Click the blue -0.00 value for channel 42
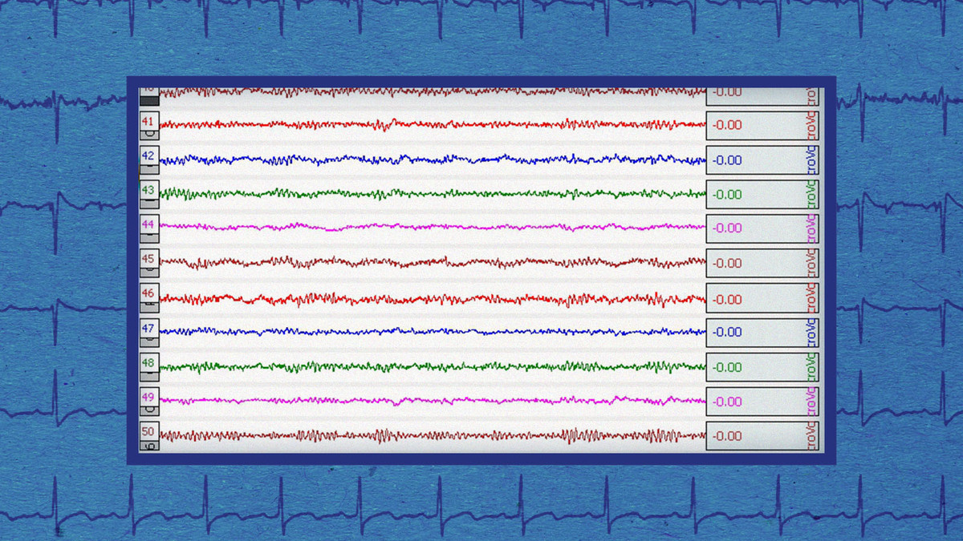Screen dimensions: 963x541 pos(727,160)
